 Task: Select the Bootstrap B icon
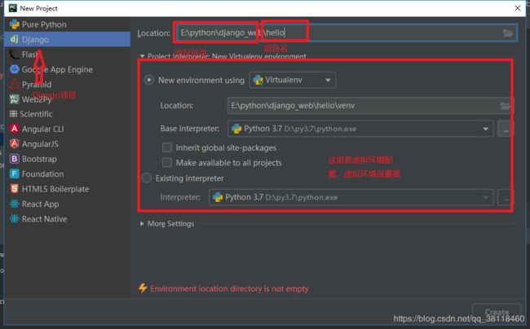pyautogui.click(x=15, y=159)
